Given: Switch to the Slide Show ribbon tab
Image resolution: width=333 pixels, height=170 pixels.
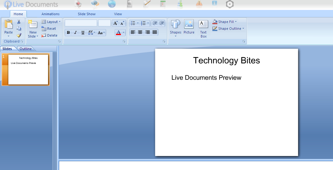Looking at the screenshot, I should point(87,14).
